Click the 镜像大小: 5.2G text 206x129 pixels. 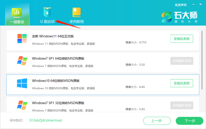point(135,65)
